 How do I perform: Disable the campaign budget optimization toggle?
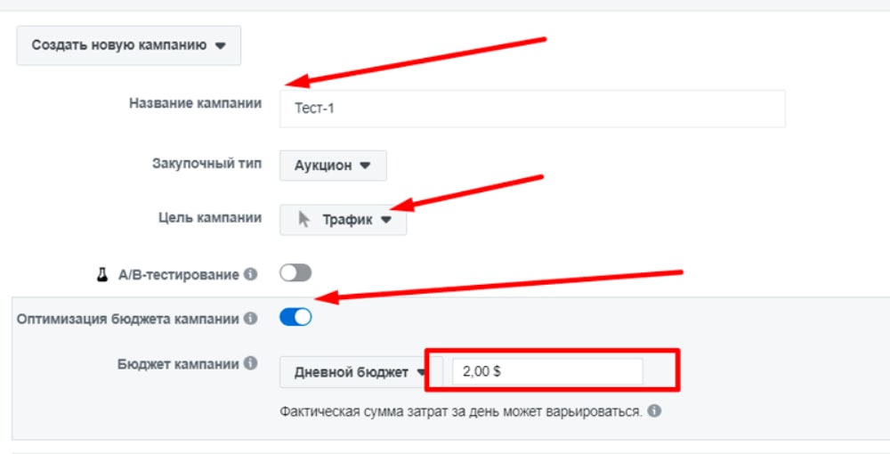point(295,317)
